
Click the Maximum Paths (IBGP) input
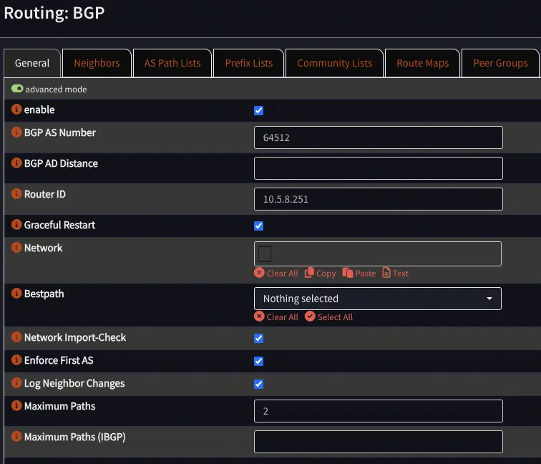click(378, 442)
